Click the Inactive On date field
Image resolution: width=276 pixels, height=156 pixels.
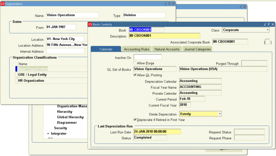pyautogui.click(x=148, y=57)
